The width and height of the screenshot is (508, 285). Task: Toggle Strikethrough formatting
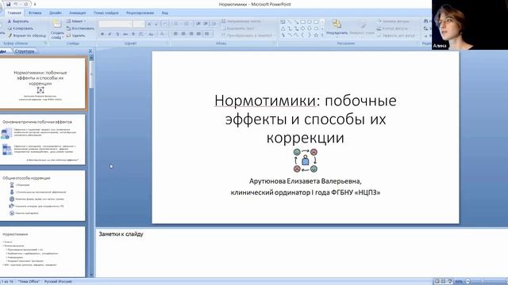(125, 34)
